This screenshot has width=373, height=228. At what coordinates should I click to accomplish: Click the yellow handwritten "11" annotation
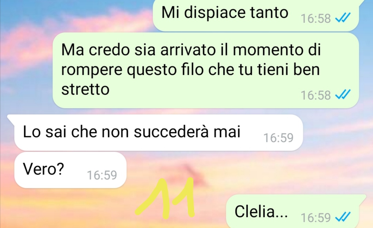[x=165, y=198]
